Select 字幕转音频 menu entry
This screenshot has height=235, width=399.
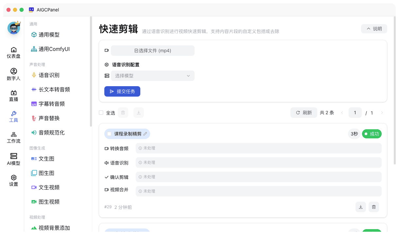pyautogui.click(x=52, y=104)
